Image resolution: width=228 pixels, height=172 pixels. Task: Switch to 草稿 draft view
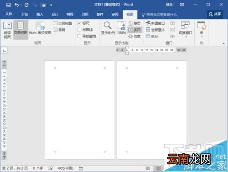pos(59,30)
